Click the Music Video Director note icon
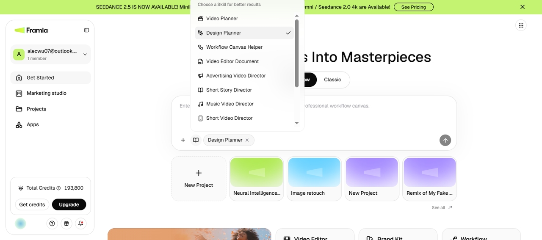This screenshot has height=240, width=542. point(201,104)
